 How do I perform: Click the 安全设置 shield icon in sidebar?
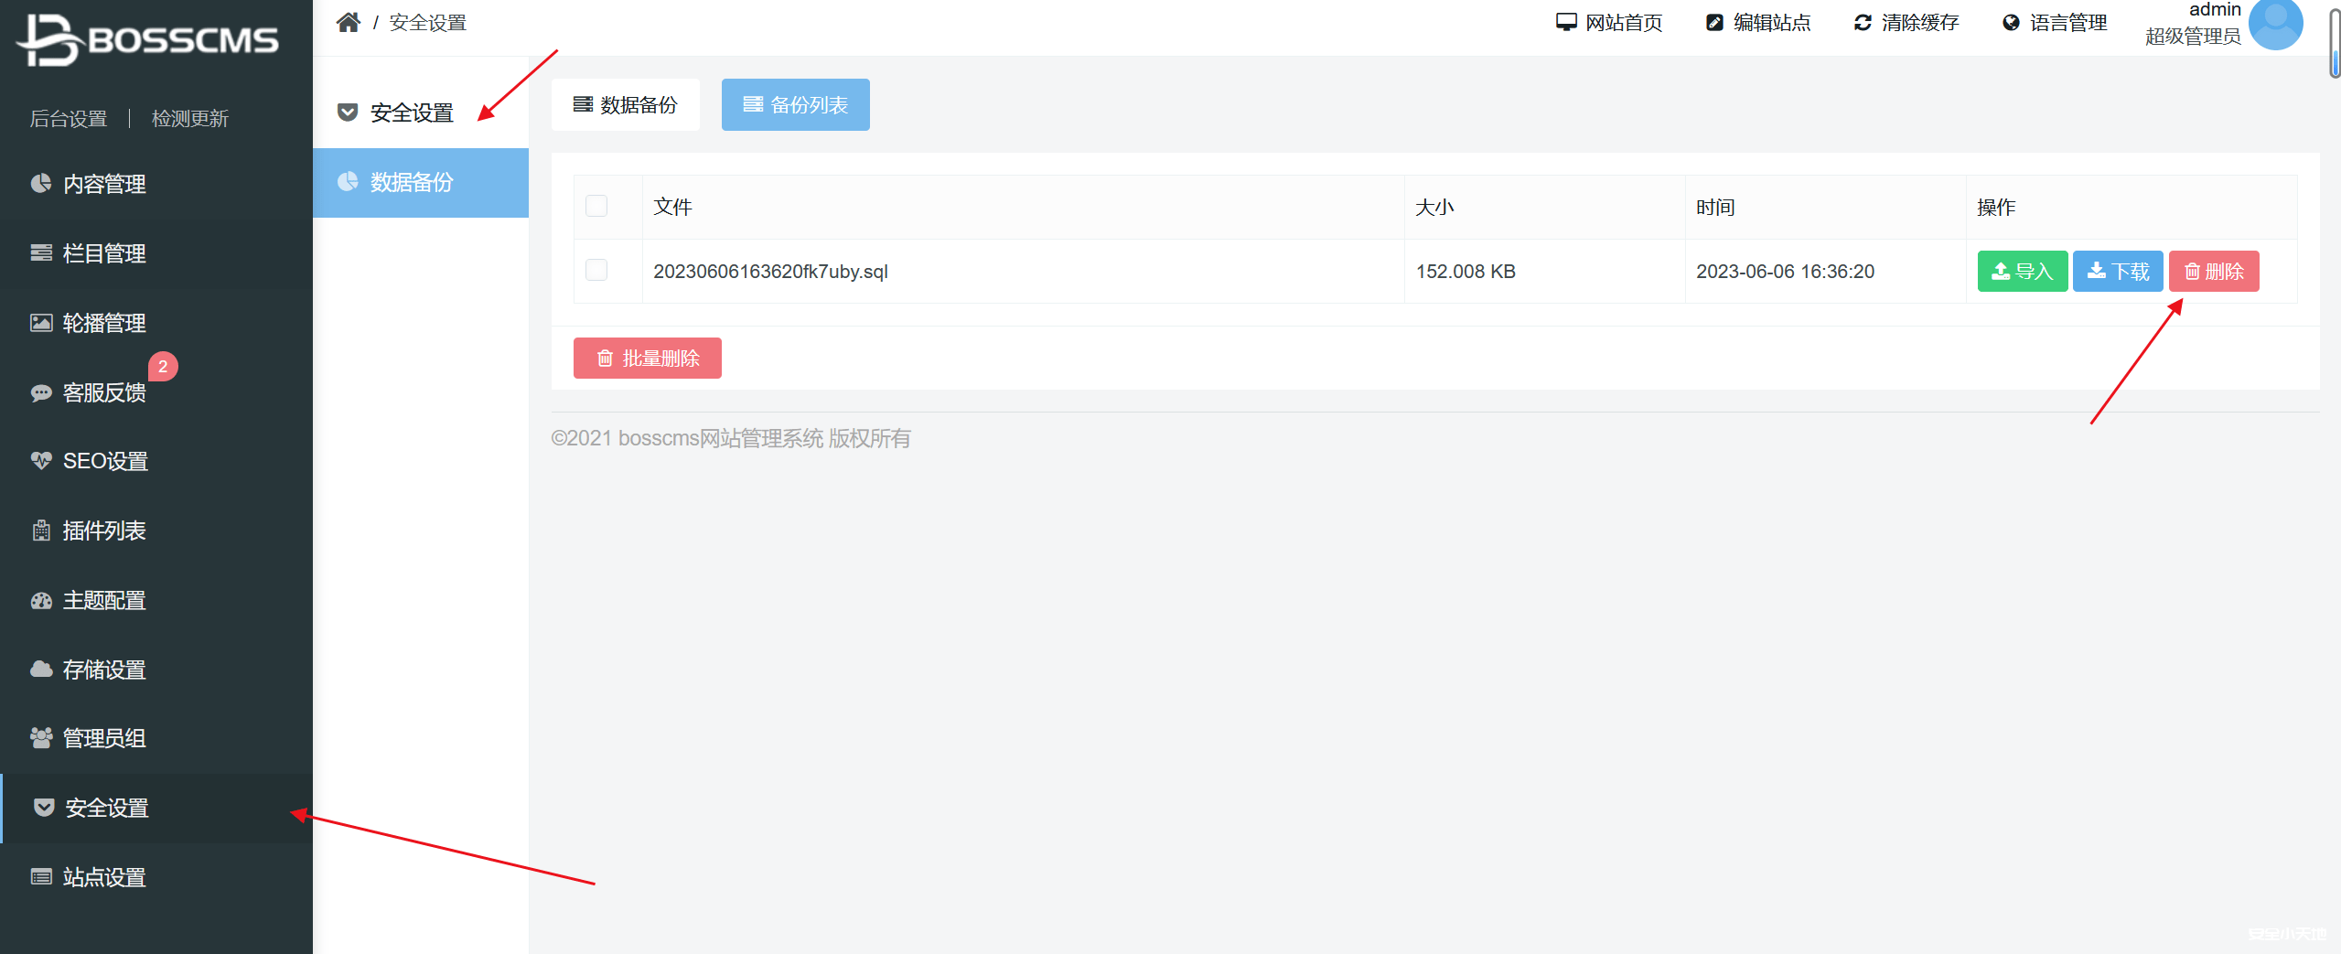44,807
